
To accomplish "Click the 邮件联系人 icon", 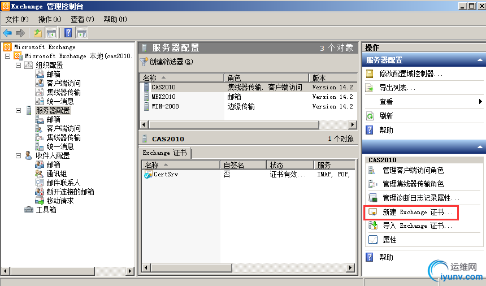I will click(x=40, y=183).
